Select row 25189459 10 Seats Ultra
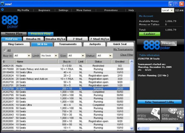Image resolution: width=185 pixels, height=133 pixels. pos(66,72)
